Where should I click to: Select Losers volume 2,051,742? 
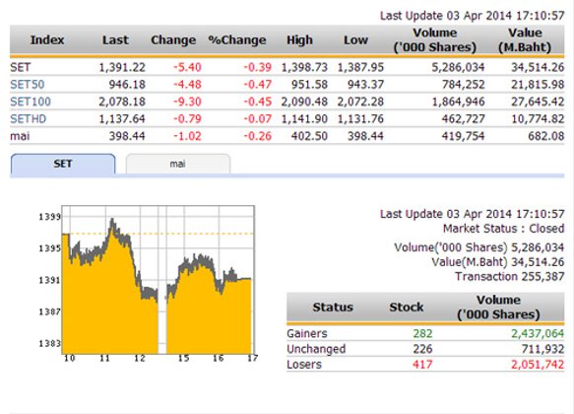pos(538,365)
